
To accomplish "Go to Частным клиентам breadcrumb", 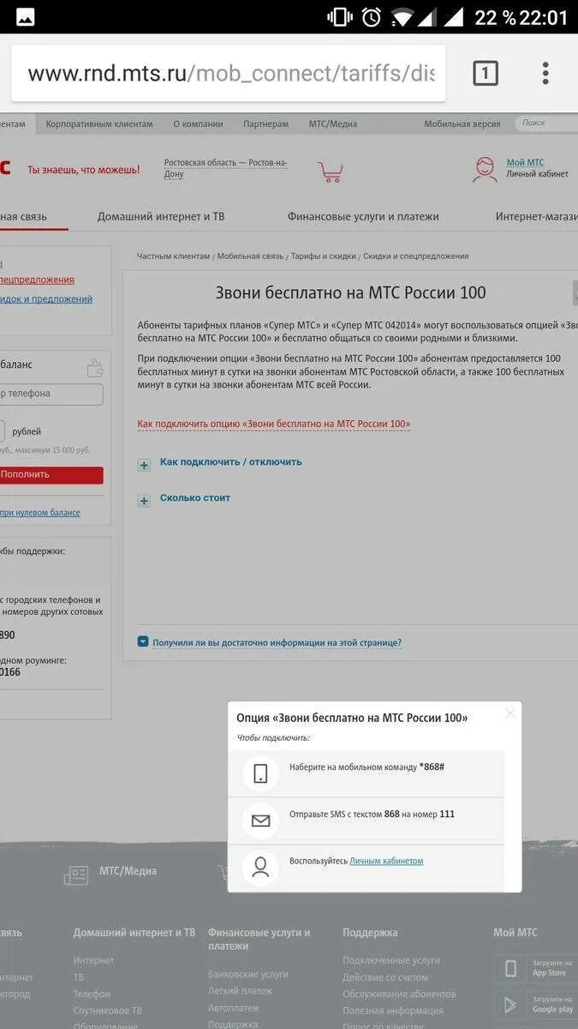I will 173,256.
